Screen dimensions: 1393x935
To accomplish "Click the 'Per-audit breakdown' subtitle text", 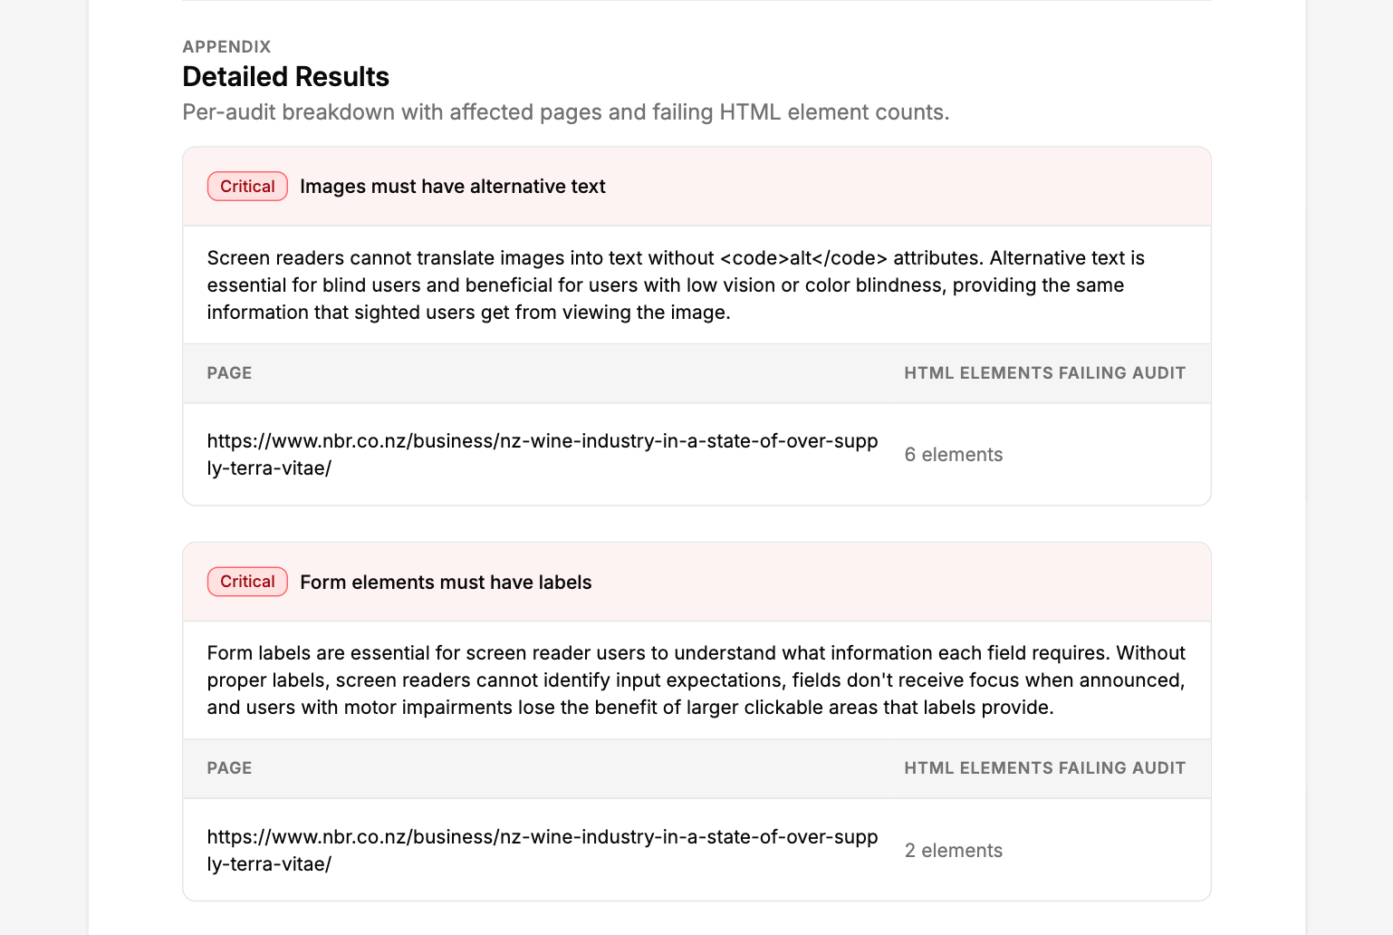I will click(x=566, y=112).
